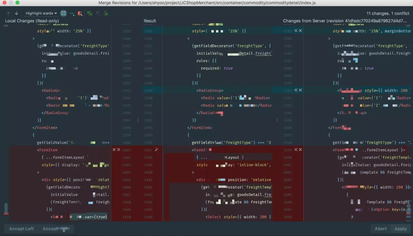This screenshot has width=413, height=236.
Task: Accept local conflict change at line 1601
Action: point(119,150)
